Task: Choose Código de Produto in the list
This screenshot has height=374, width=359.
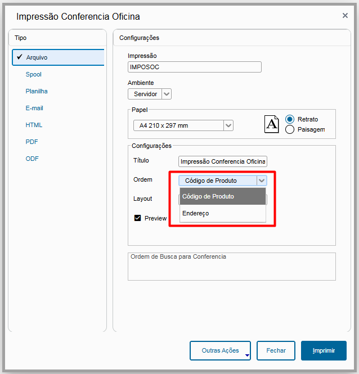Action: pos(223,196)
